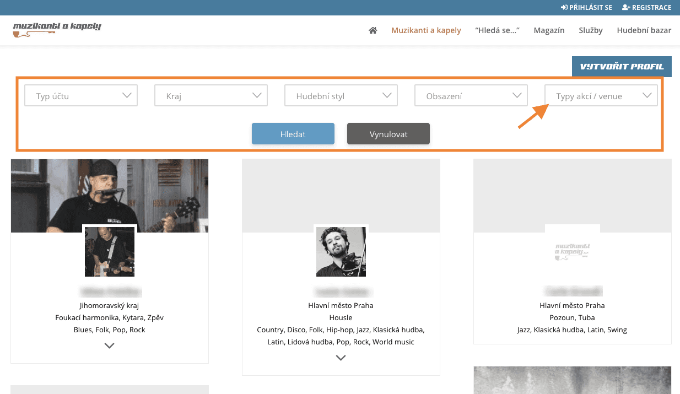The image size is (680, 394).
Task: Click "Pozoun, Tuba" instrument text
Action: [x=573, y=317]
